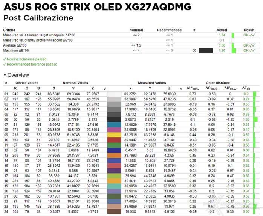Click the ΔH'00/w column header
The image size is (263, 216).
(x=230, y=88)
